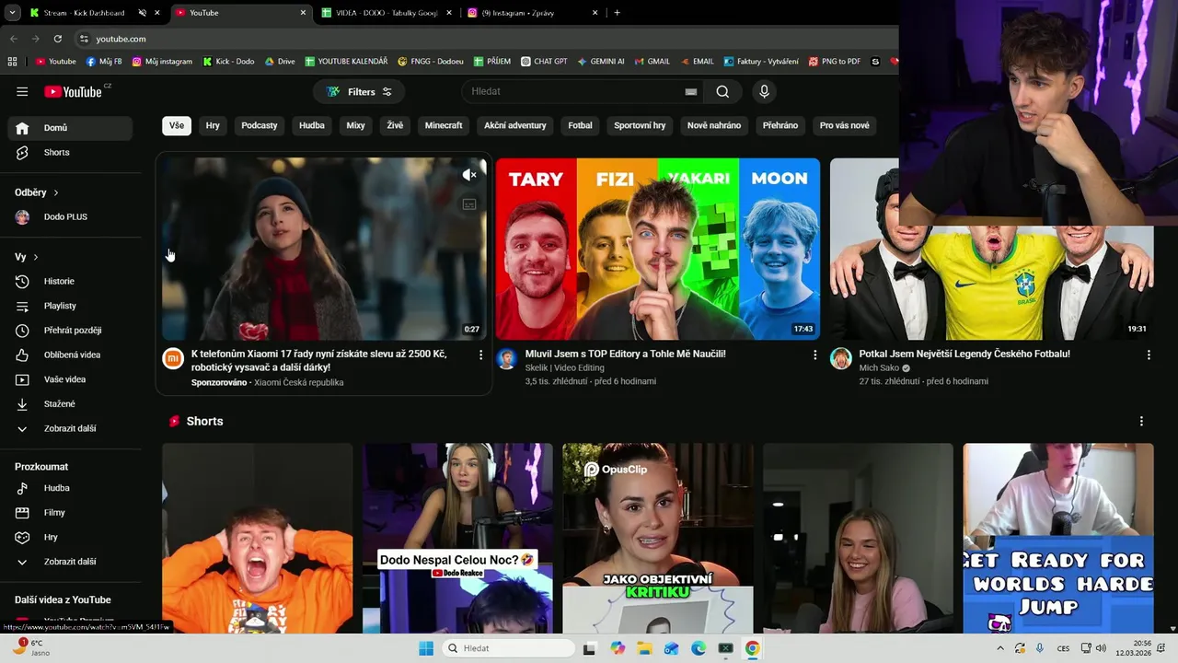Open the YouTube hamburger guide menu
Image resolution: width=1178 pixels, height=663 pixels.
[22, 91]
